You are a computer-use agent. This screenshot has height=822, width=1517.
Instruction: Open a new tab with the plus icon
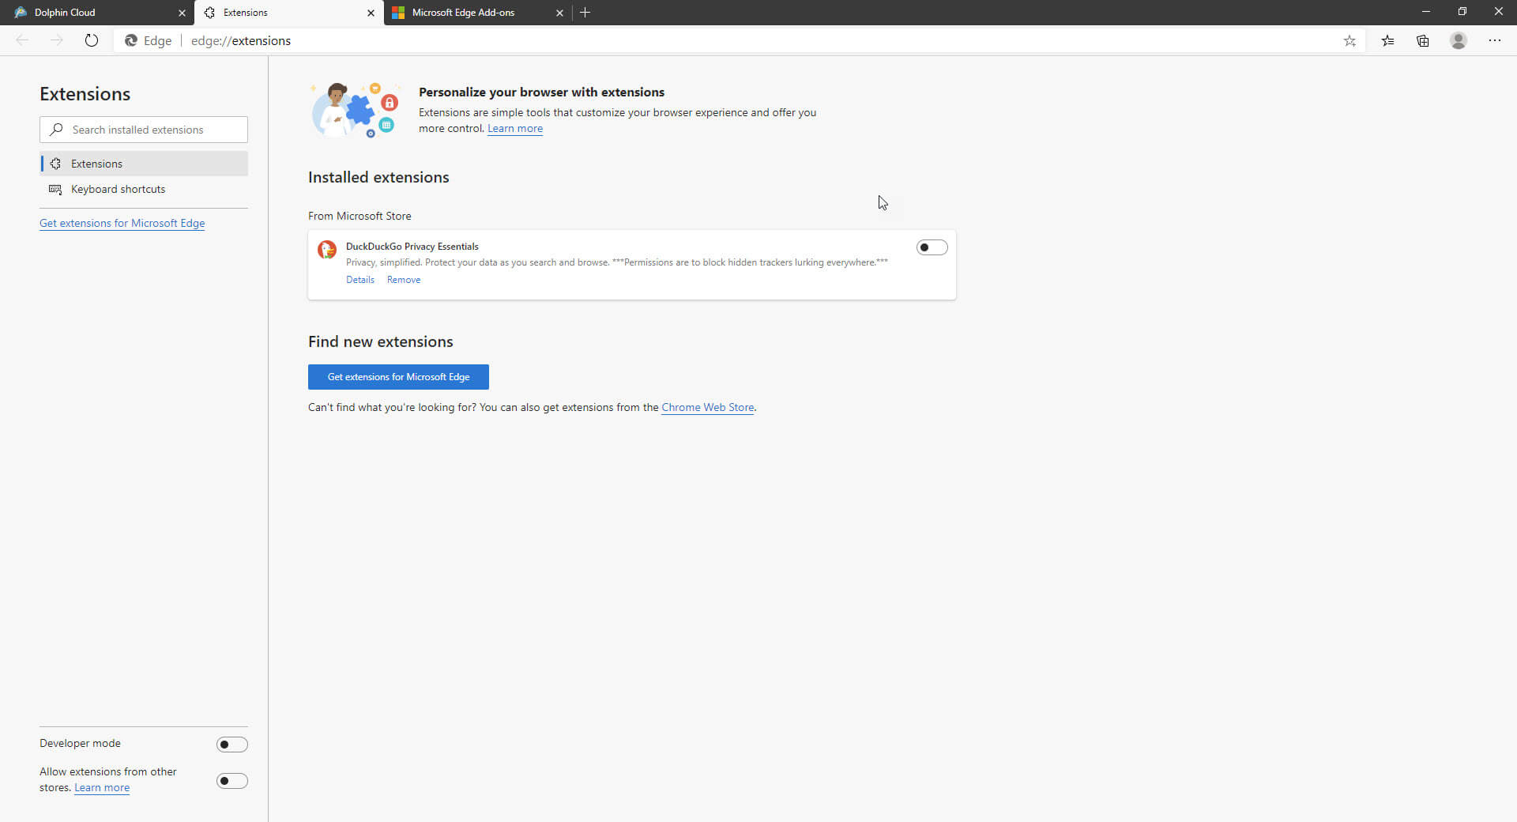click(585, 13)
